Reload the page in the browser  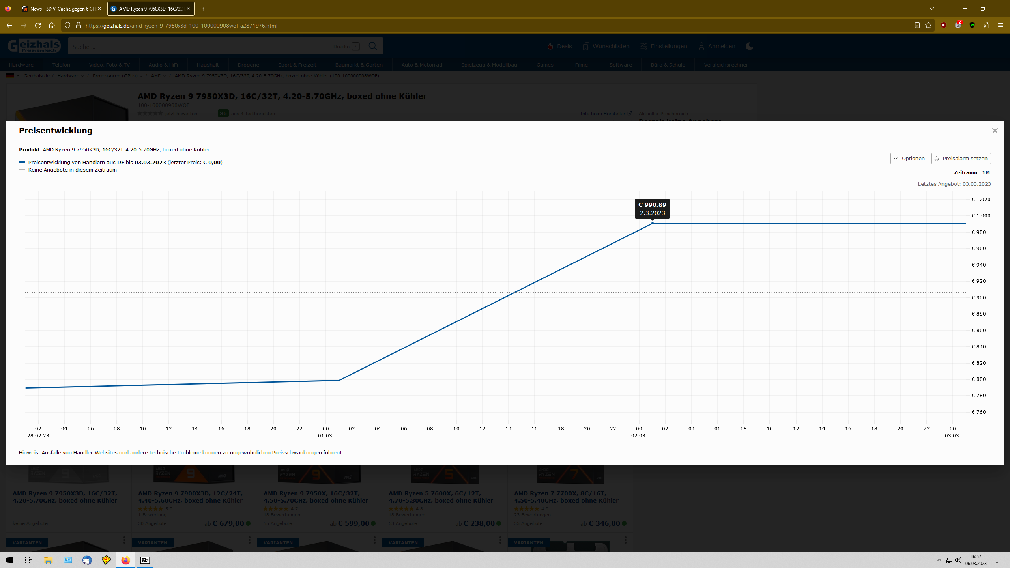(x=38, y=26)
